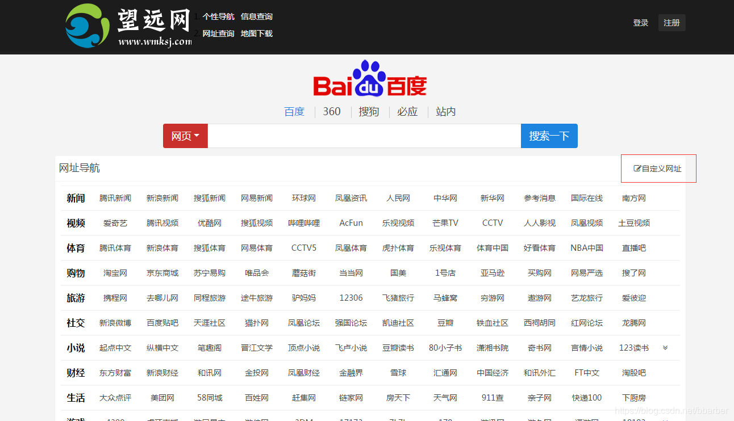Switch to 百度 search engine tab
Screen dimensions: 734x421
(294, 112)
